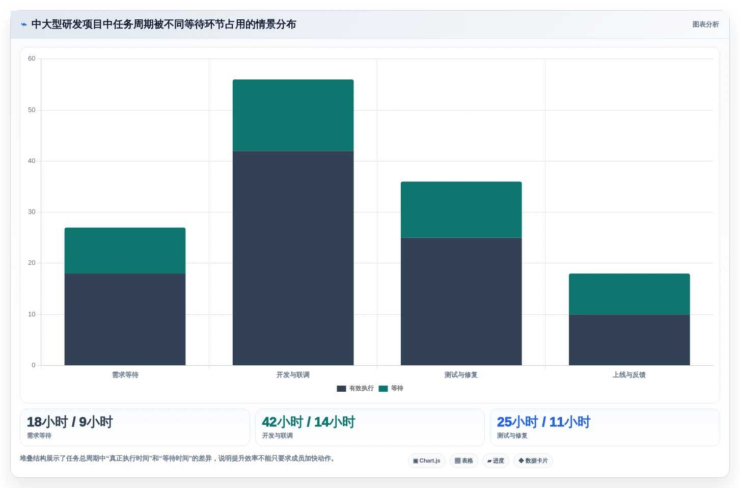Click the 上线与反馈 x-axis label
Image resolution: width=740 pixels, height=488 pixels.
pos(629,375)
